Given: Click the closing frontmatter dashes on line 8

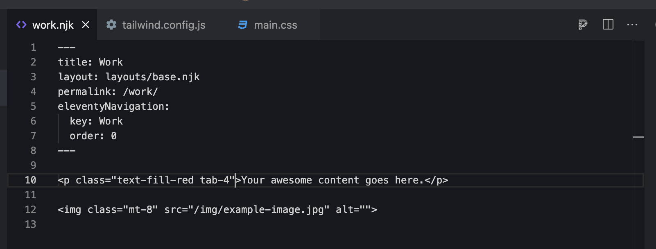Looking at the screenshot, I should (66, 150).
